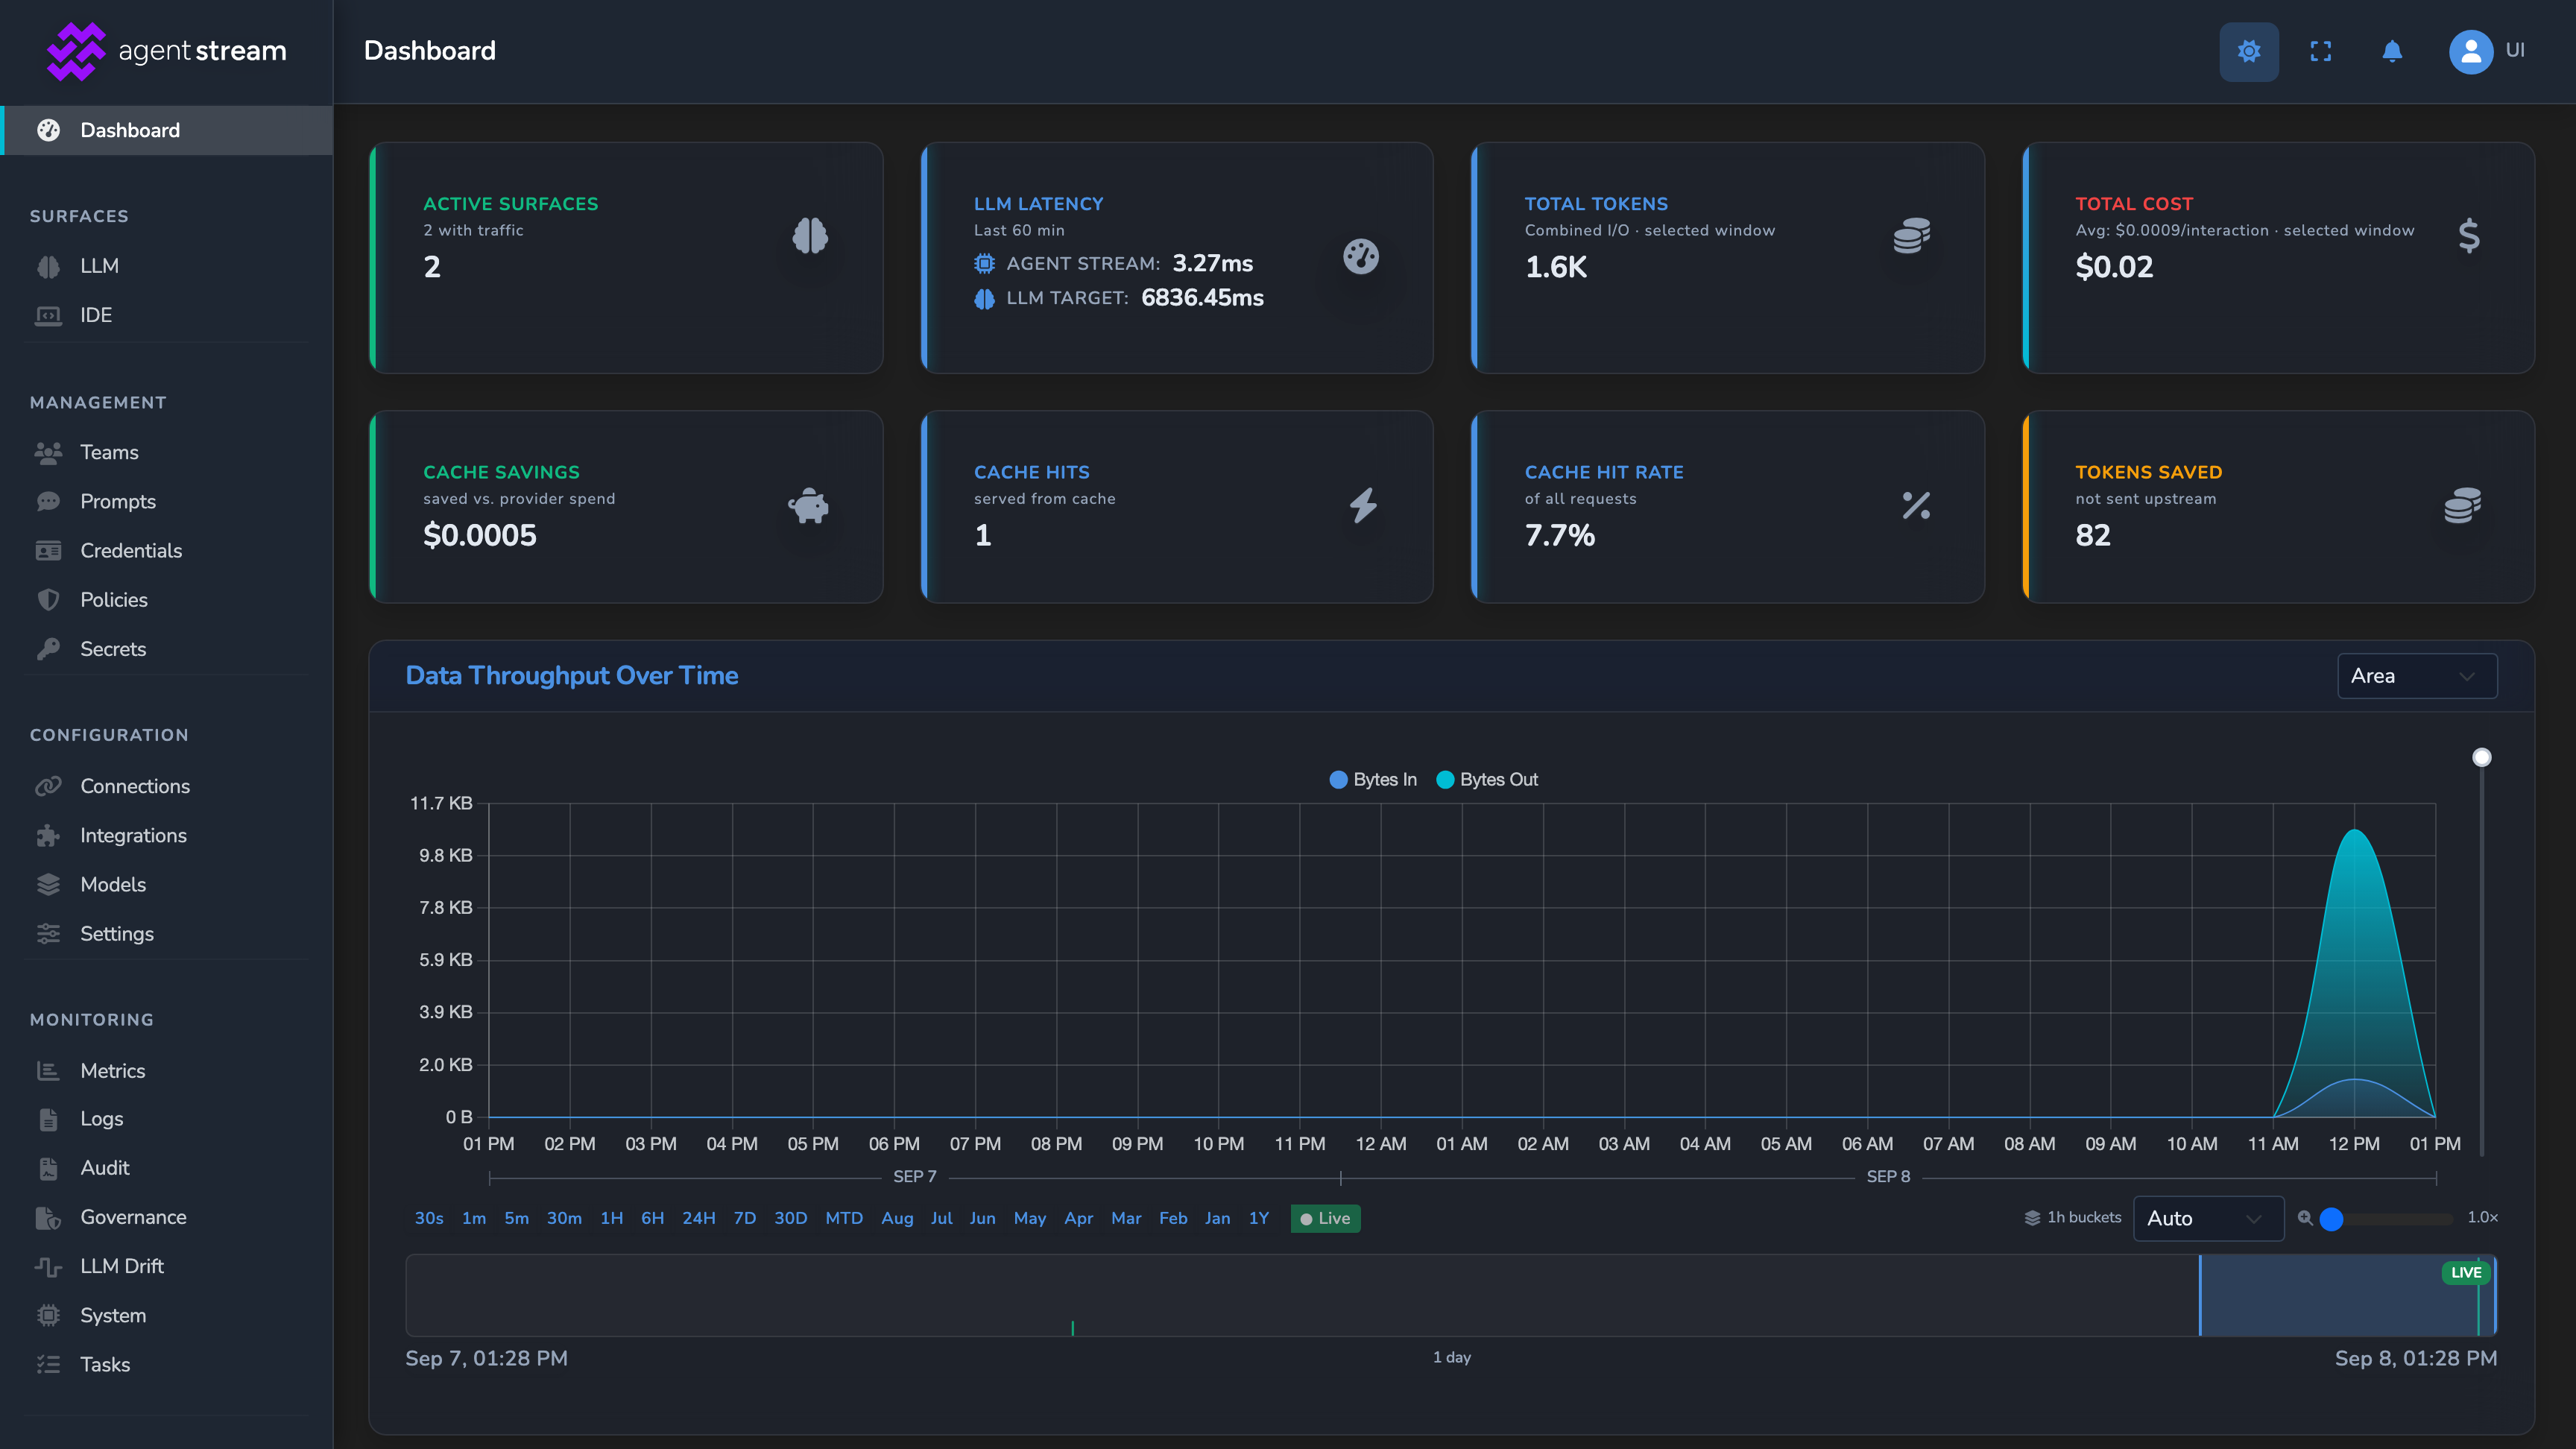Viewport: 2576px width, 1449px height.
Task: Click the Models layers icon
Action: tap(48, 884)
